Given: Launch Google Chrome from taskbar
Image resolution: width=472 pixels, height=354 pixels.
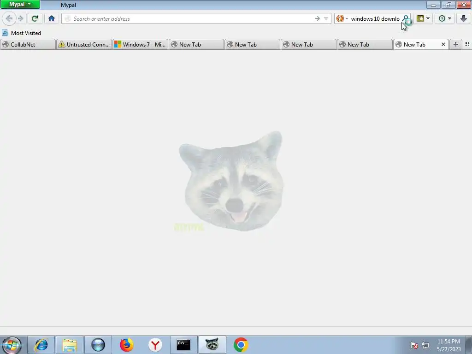Looking at the screenshot, I should pos(241,345).
